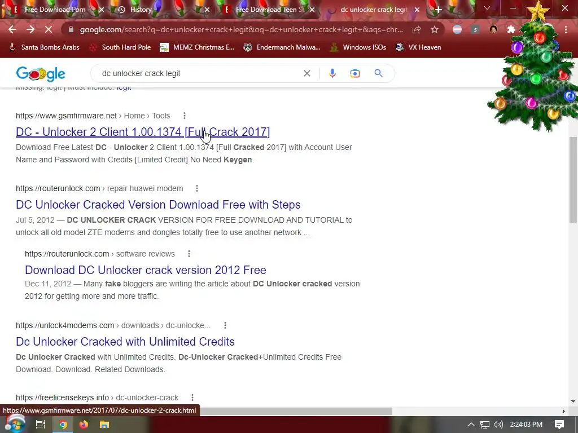Launch Firefox from the taskbar

coord(84,425)
